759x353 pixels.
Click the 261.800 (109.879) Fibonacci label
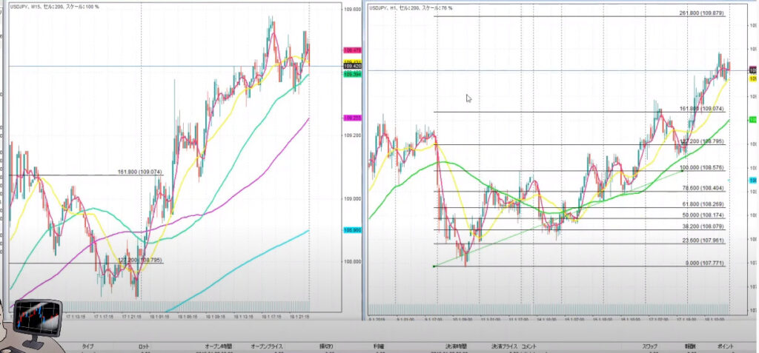pyautogui.click(x=702, y=13)
